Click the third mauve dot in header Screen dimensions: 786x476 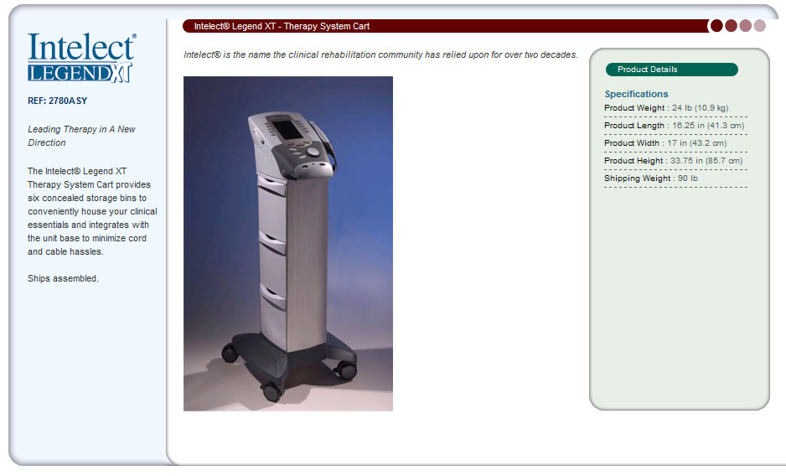(x=746, y=26)
